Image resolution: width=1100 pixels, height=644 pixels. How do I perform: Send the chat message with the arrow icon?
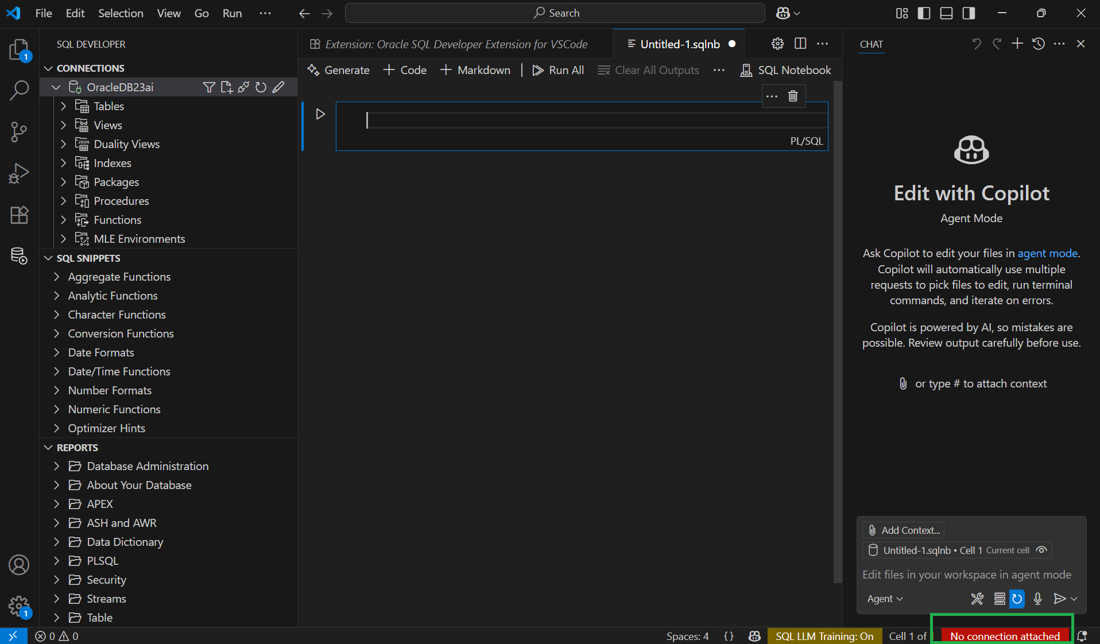1059,599
